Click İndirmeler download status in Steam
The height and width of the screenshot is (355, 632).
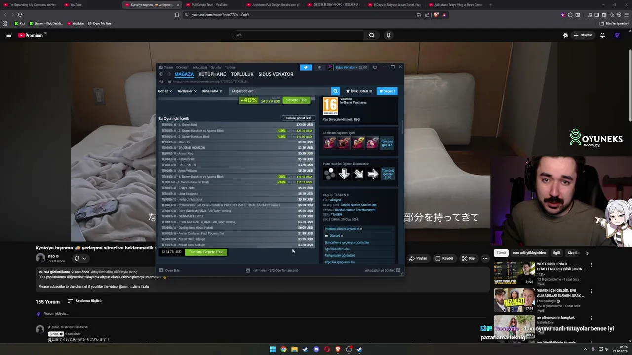tap(272, 270)
